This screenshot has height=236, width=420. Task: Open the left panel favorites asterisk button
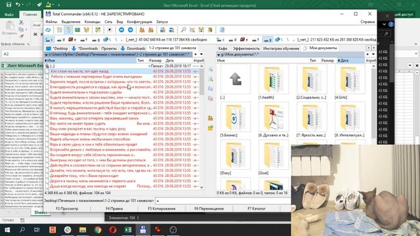pyautogui.click(x=196, y=54)
